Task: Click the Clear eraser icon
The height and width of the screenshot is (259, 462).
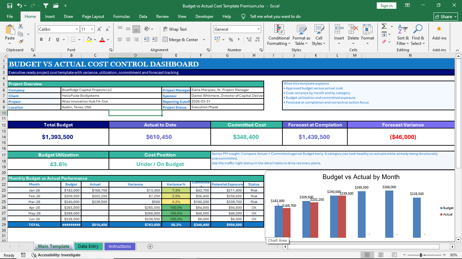Action: pos(384,42)
